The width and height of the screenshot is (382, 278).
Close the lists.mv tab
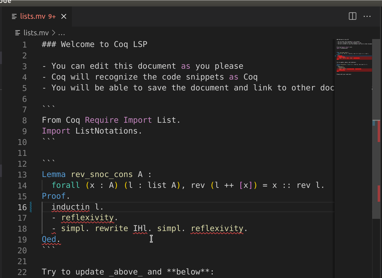coord(64,17)
